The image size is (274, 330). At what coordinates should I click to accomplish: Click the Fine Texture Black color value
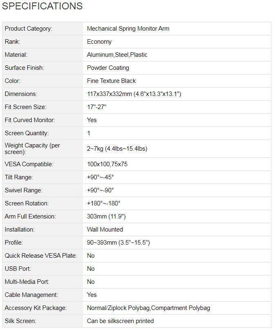click(x=111, y=81)
